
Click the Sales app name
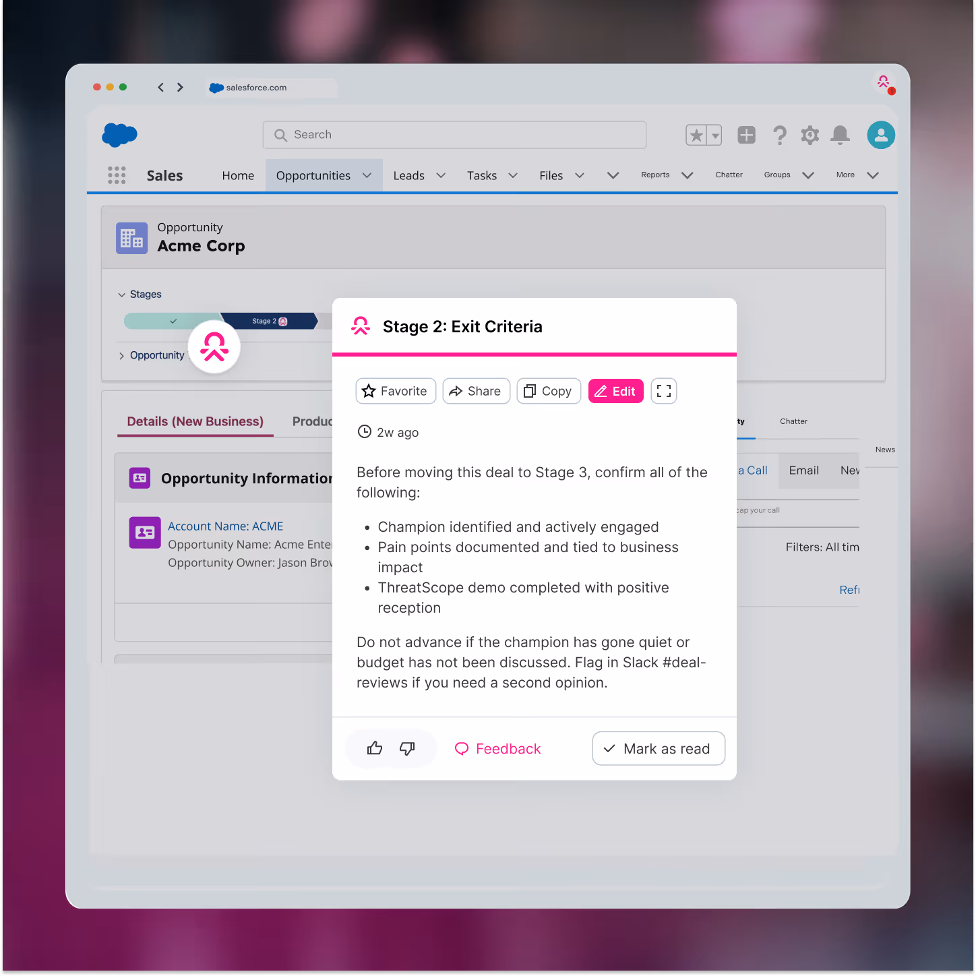coord(164,175)
